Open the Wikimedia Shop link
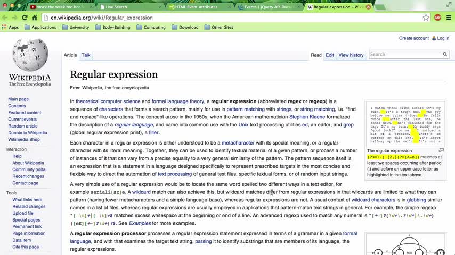455x255 pixels. [24, 139]
